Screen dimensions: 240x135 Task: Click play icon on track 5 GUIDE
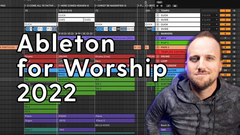point(157,29)
